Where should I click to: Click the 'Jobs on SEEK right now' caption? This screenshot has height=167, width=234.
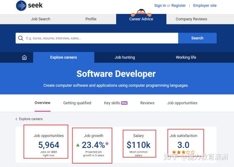(49, 154)
